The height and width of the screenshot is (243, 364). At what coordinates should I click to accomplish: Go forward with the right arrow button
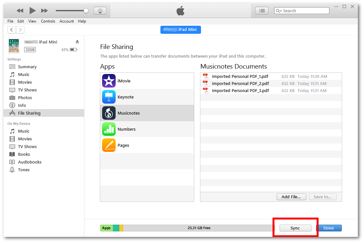tap(20, 30)
